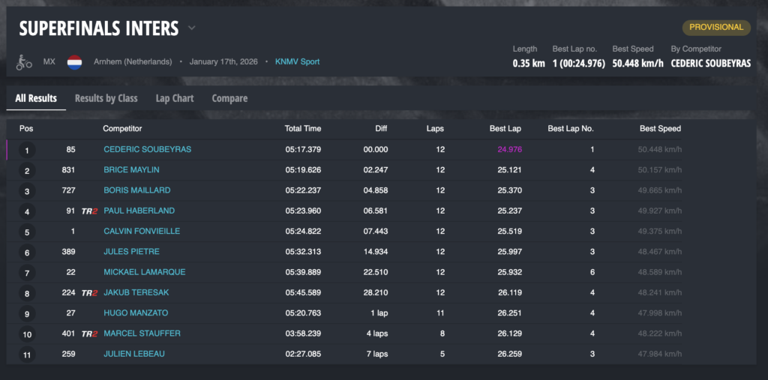Click the purple best lap time 24.976
Screen dimensions: 768x380
(x=509, y=149)
